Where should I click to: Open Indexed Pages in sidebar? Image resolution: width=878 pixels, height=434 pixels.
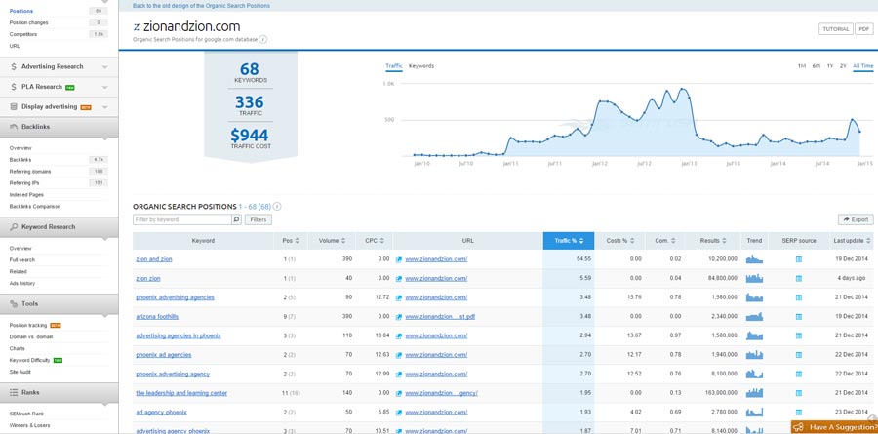[26, 195]
